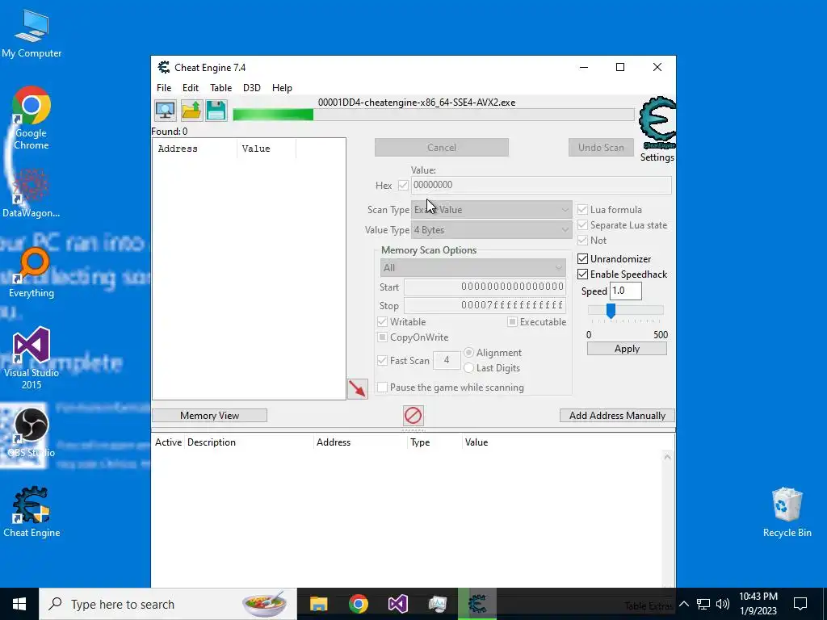Click taskbar search box
This screenshot has height=620, width=827.
pyautogui.click(x=168, y=604)
